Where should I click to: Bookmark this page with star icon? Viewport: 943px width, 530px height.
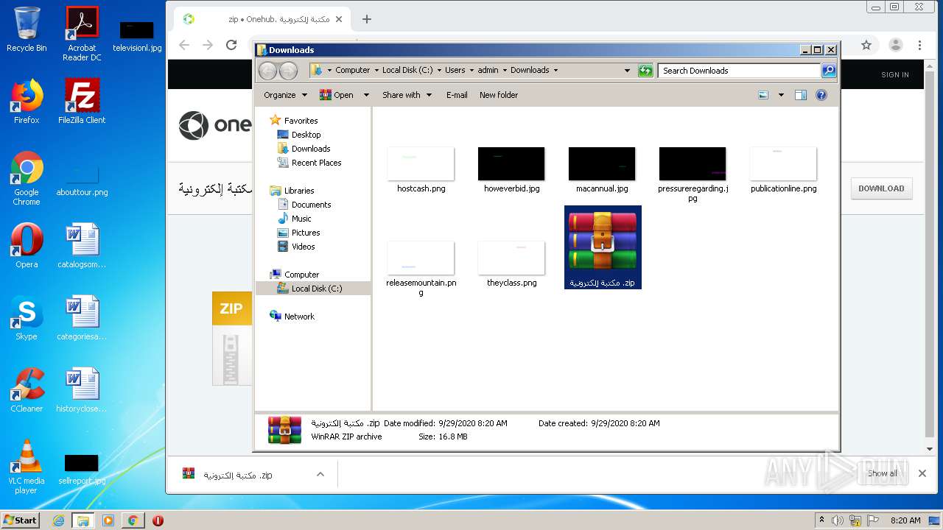866,45
